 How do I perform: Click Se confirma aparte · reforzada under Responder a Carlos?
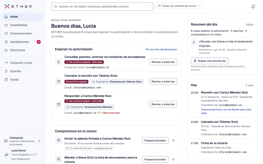pos(84,101)
